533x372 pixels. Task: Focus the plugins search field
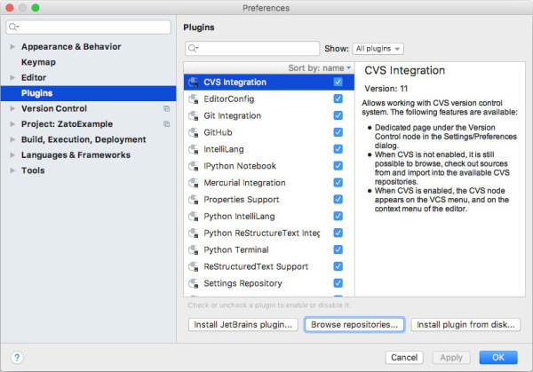click(252, 48)
